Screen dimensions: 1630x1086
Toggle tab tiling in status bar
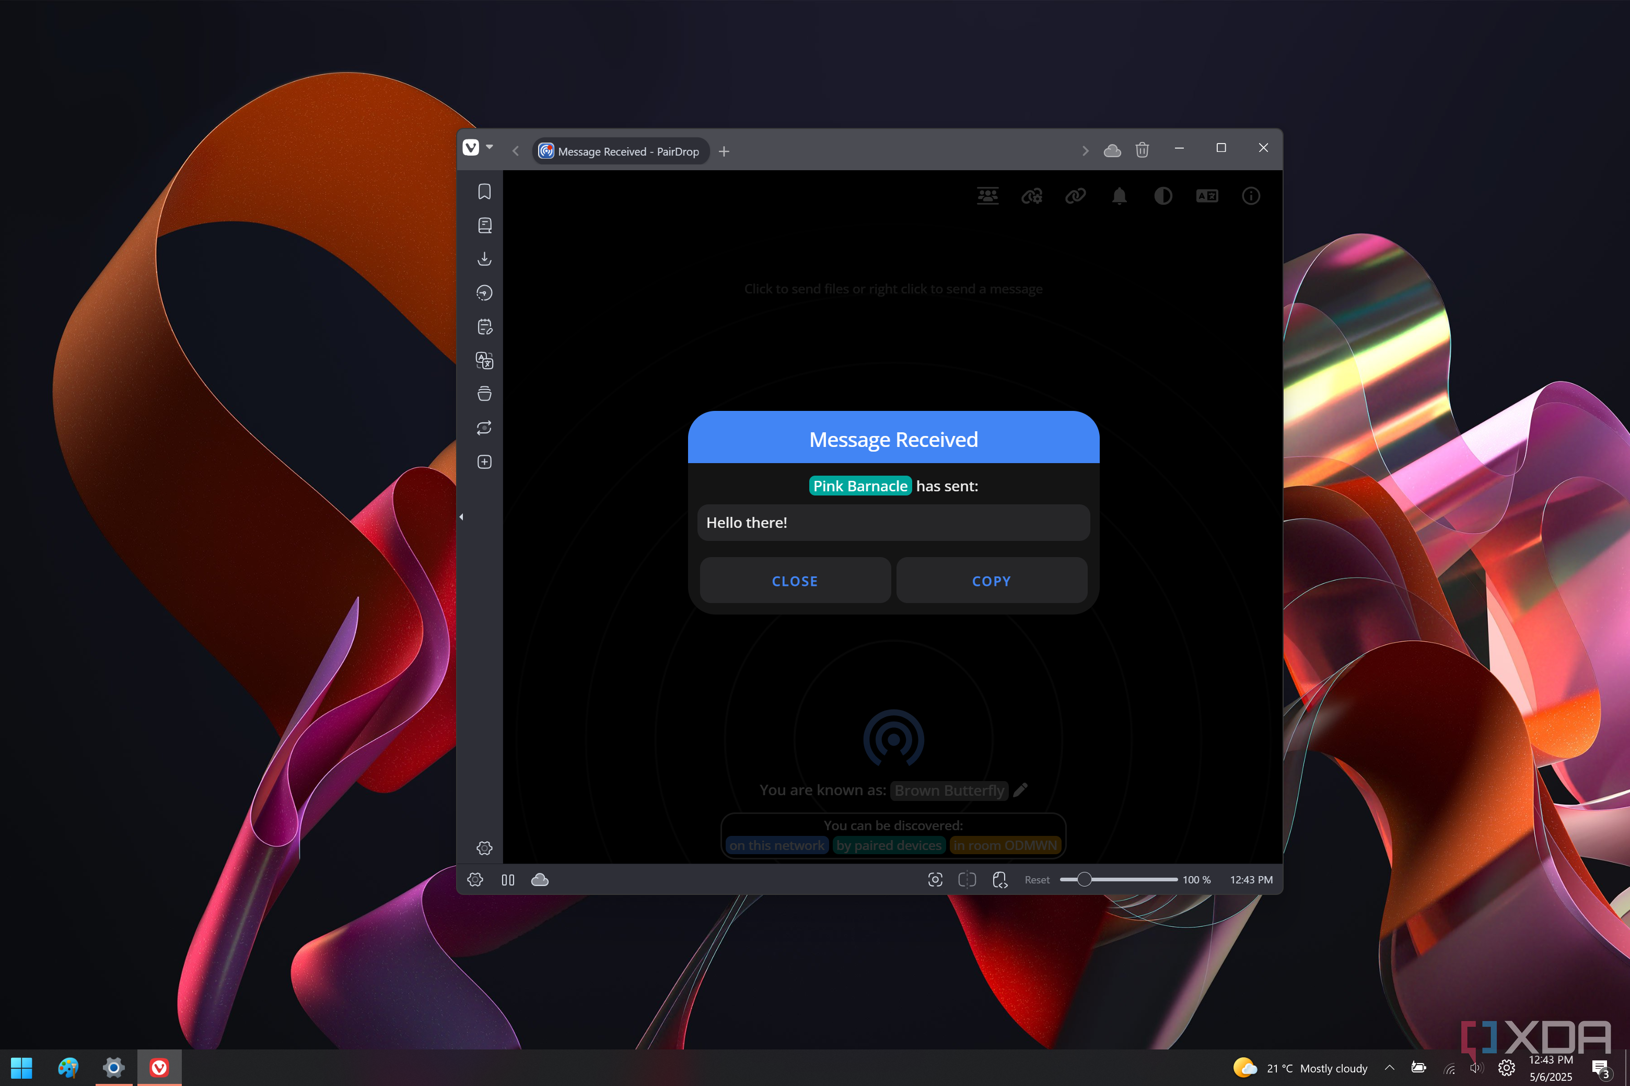click(967, 880)
